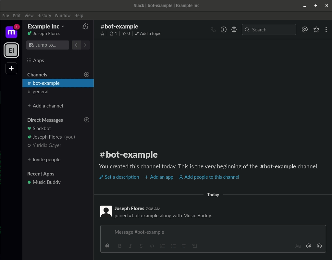The height and width of the screenshot is (260, 332).
Task: Insert a bulleted list
Action: click(x=173, y=246)
